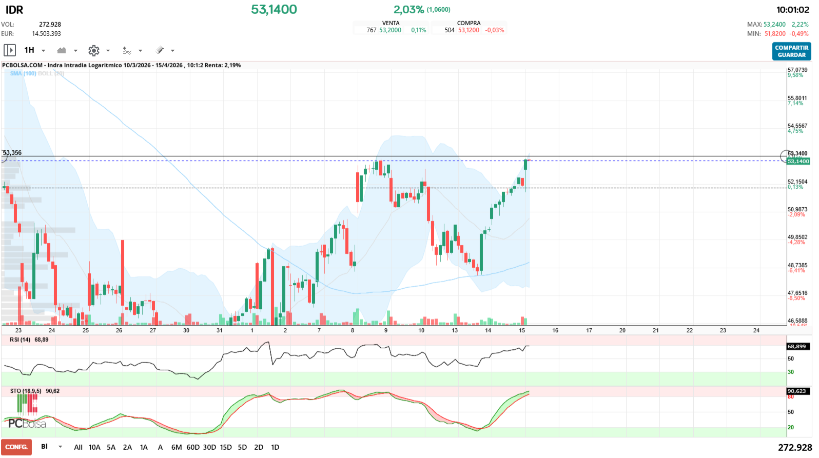Toggle the BOLL (20) indicator label

[x=51, y=73]
